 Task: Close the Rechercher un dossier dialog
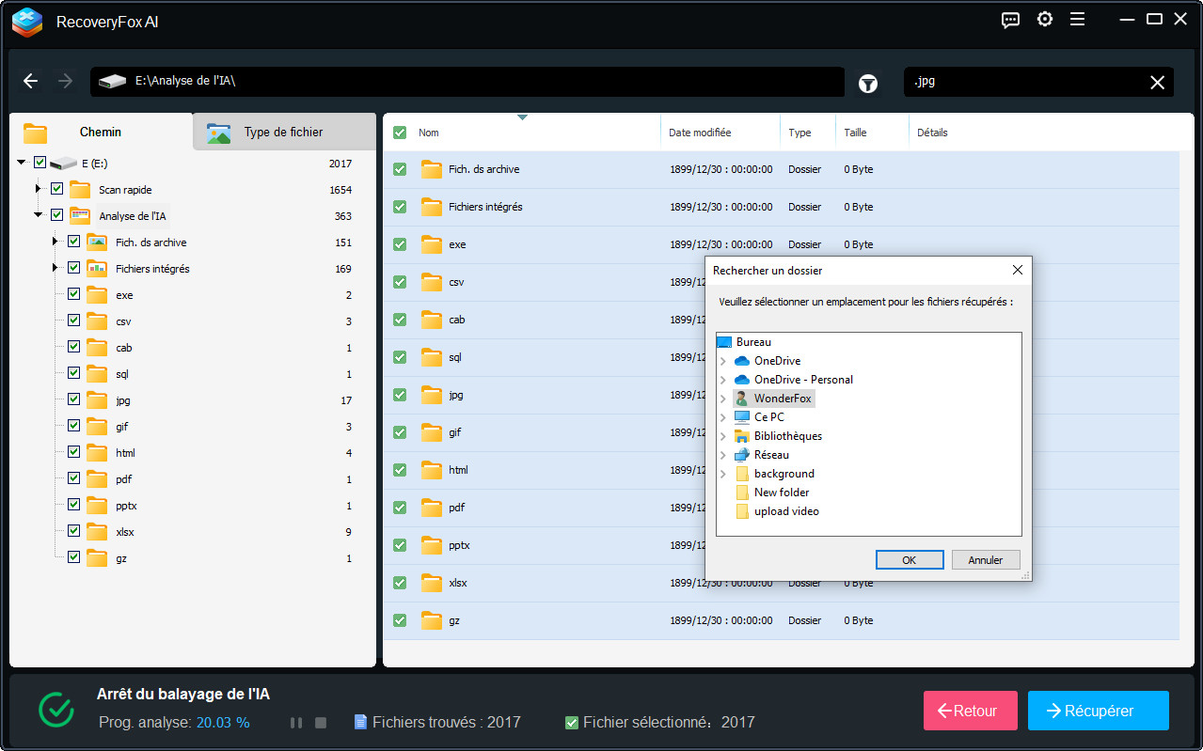tap(1017, 270)
